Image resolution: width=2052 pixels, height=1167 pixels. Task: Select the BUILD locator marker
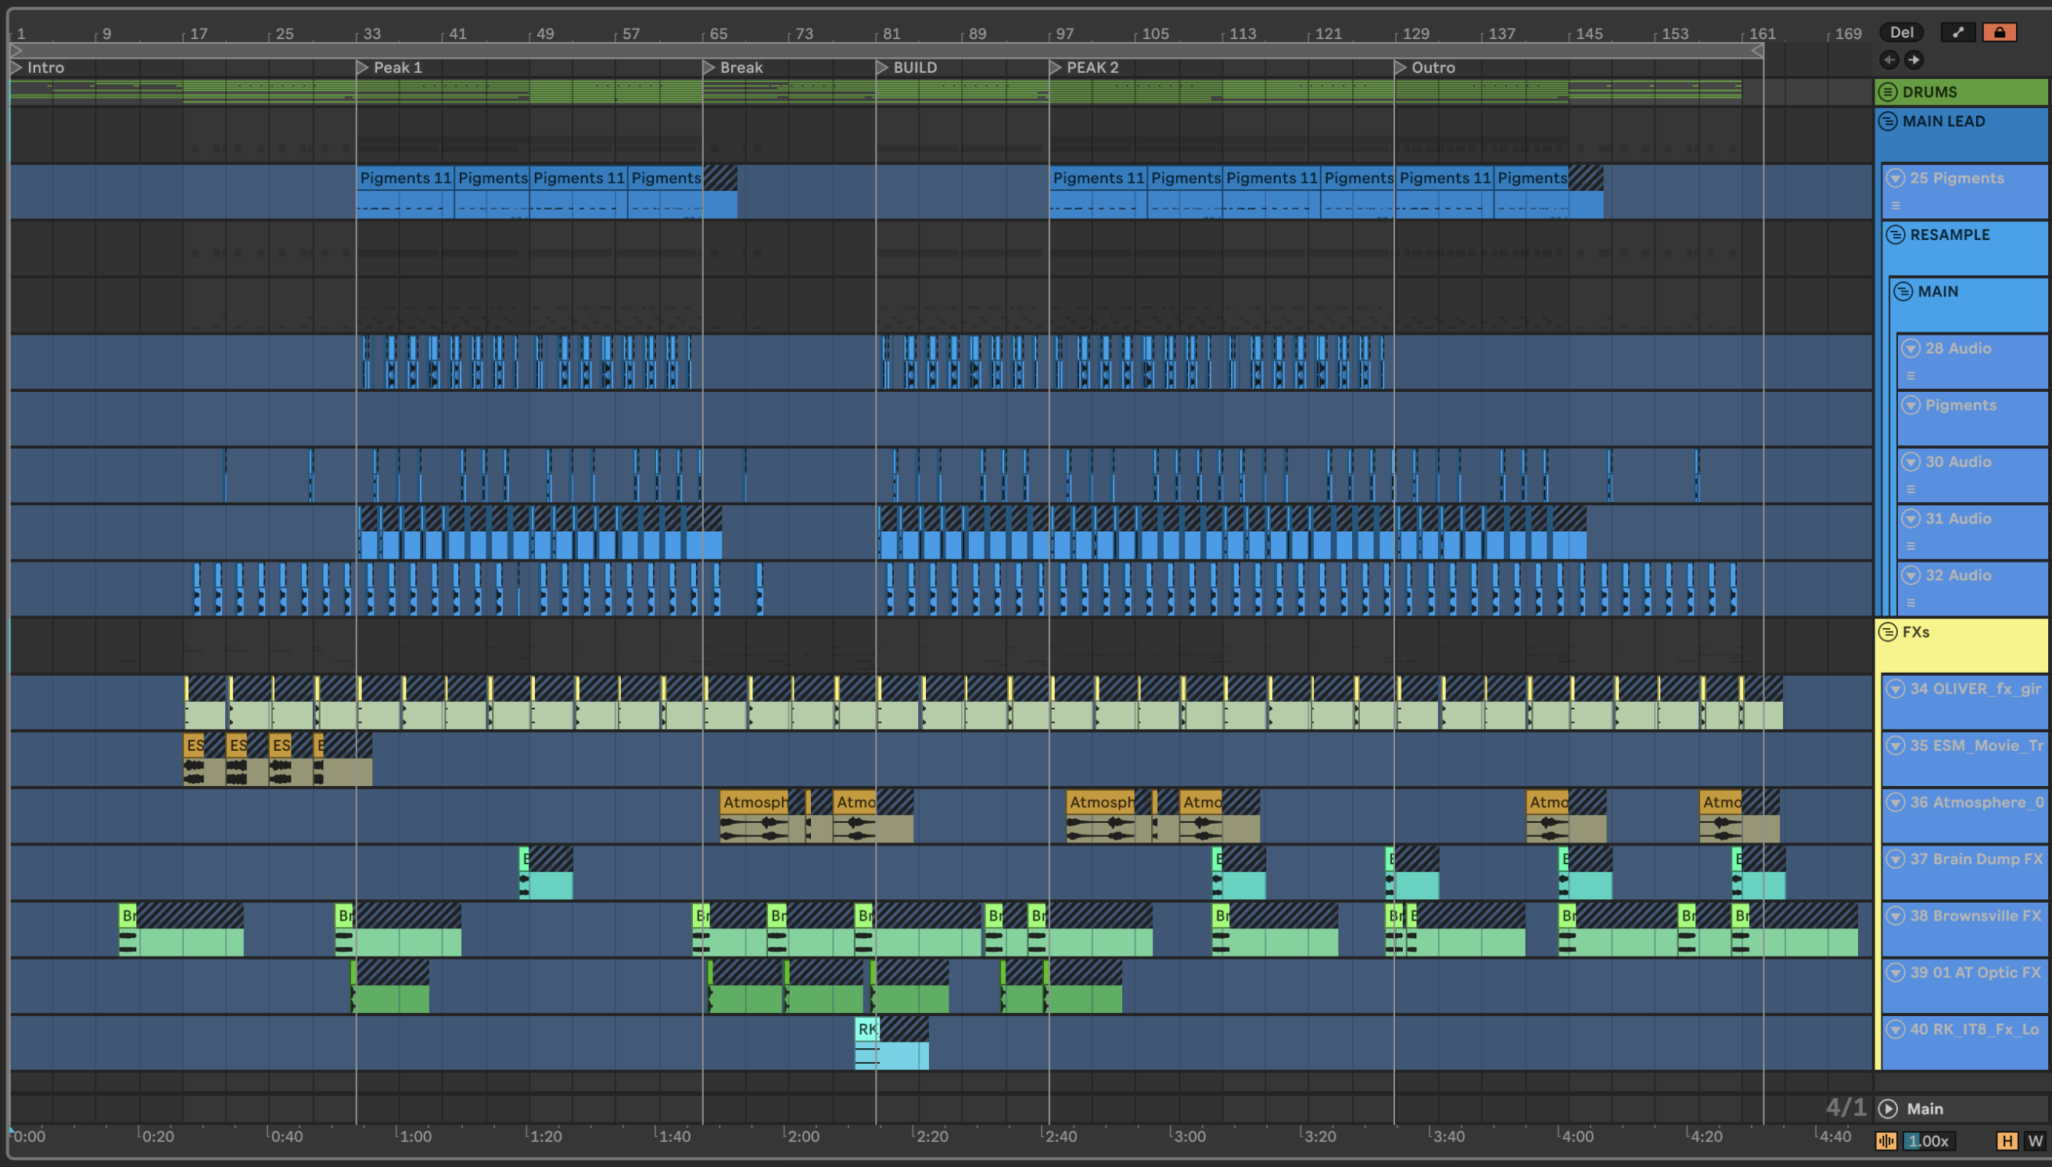[881, 68]
